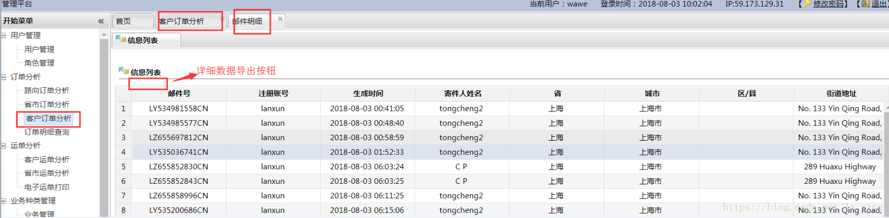Select mail number LZ655852830CN
The width and height of the screenshot is (889, 218).
[179, 167]
